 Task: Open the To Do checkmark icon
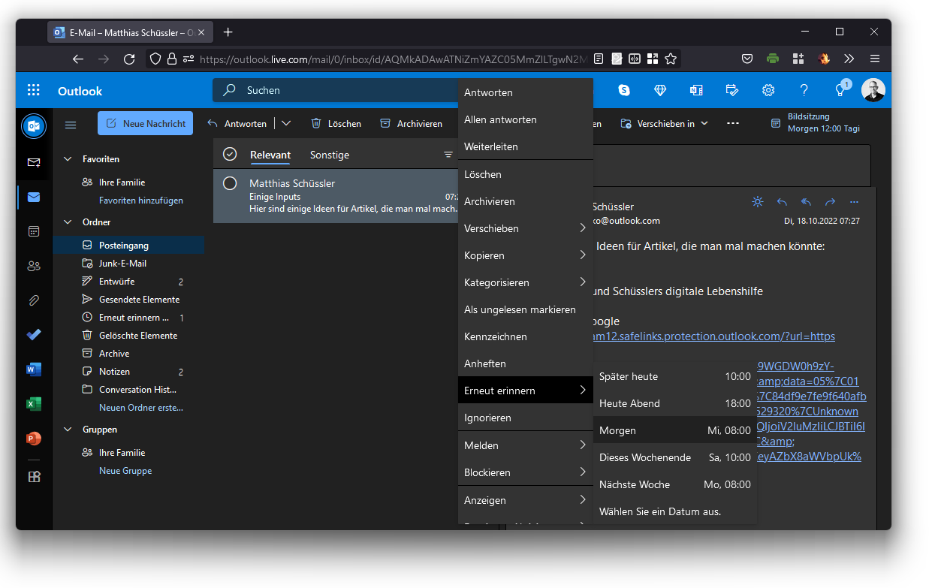(x=34, y=335)
